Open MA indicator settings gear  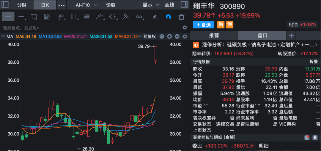(185, 37)
